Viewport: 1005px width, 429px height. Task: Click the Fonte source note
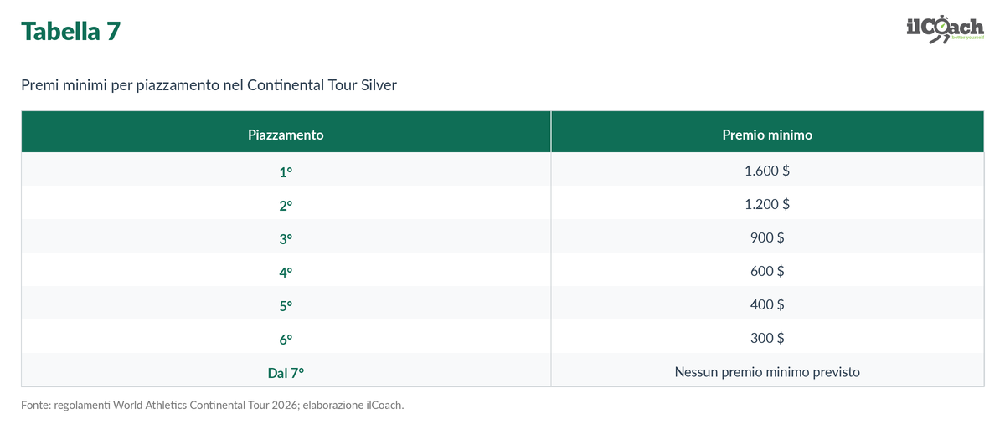(213, 405)
